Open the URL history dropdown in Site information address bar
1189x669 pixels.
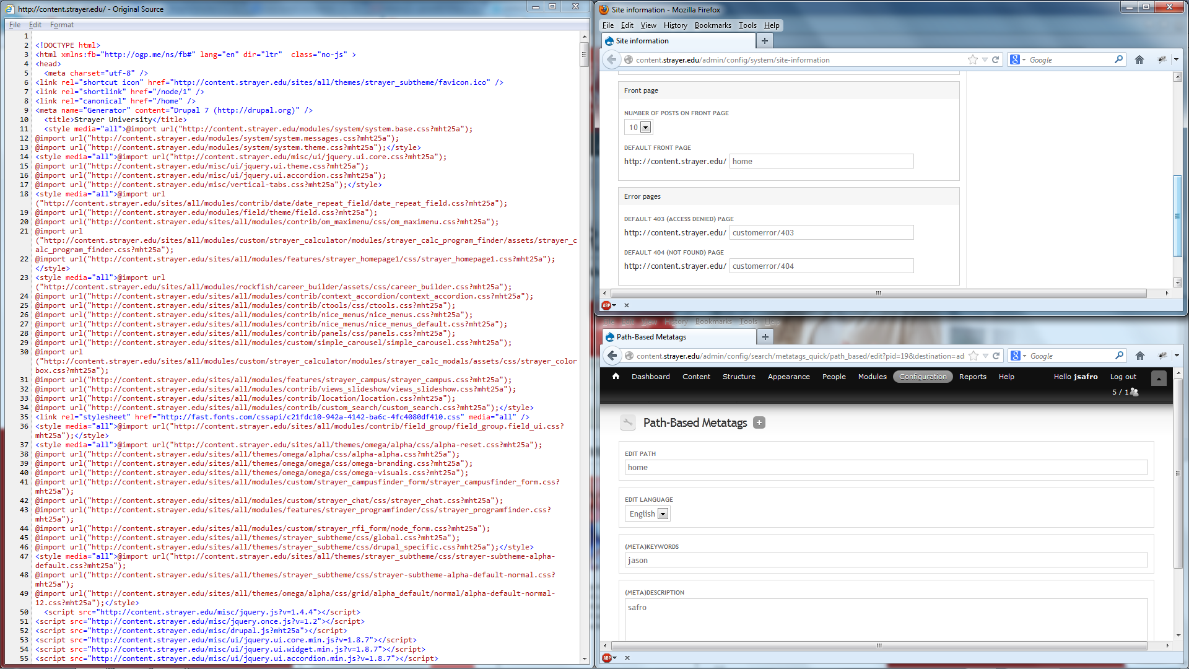click(985, 60)
